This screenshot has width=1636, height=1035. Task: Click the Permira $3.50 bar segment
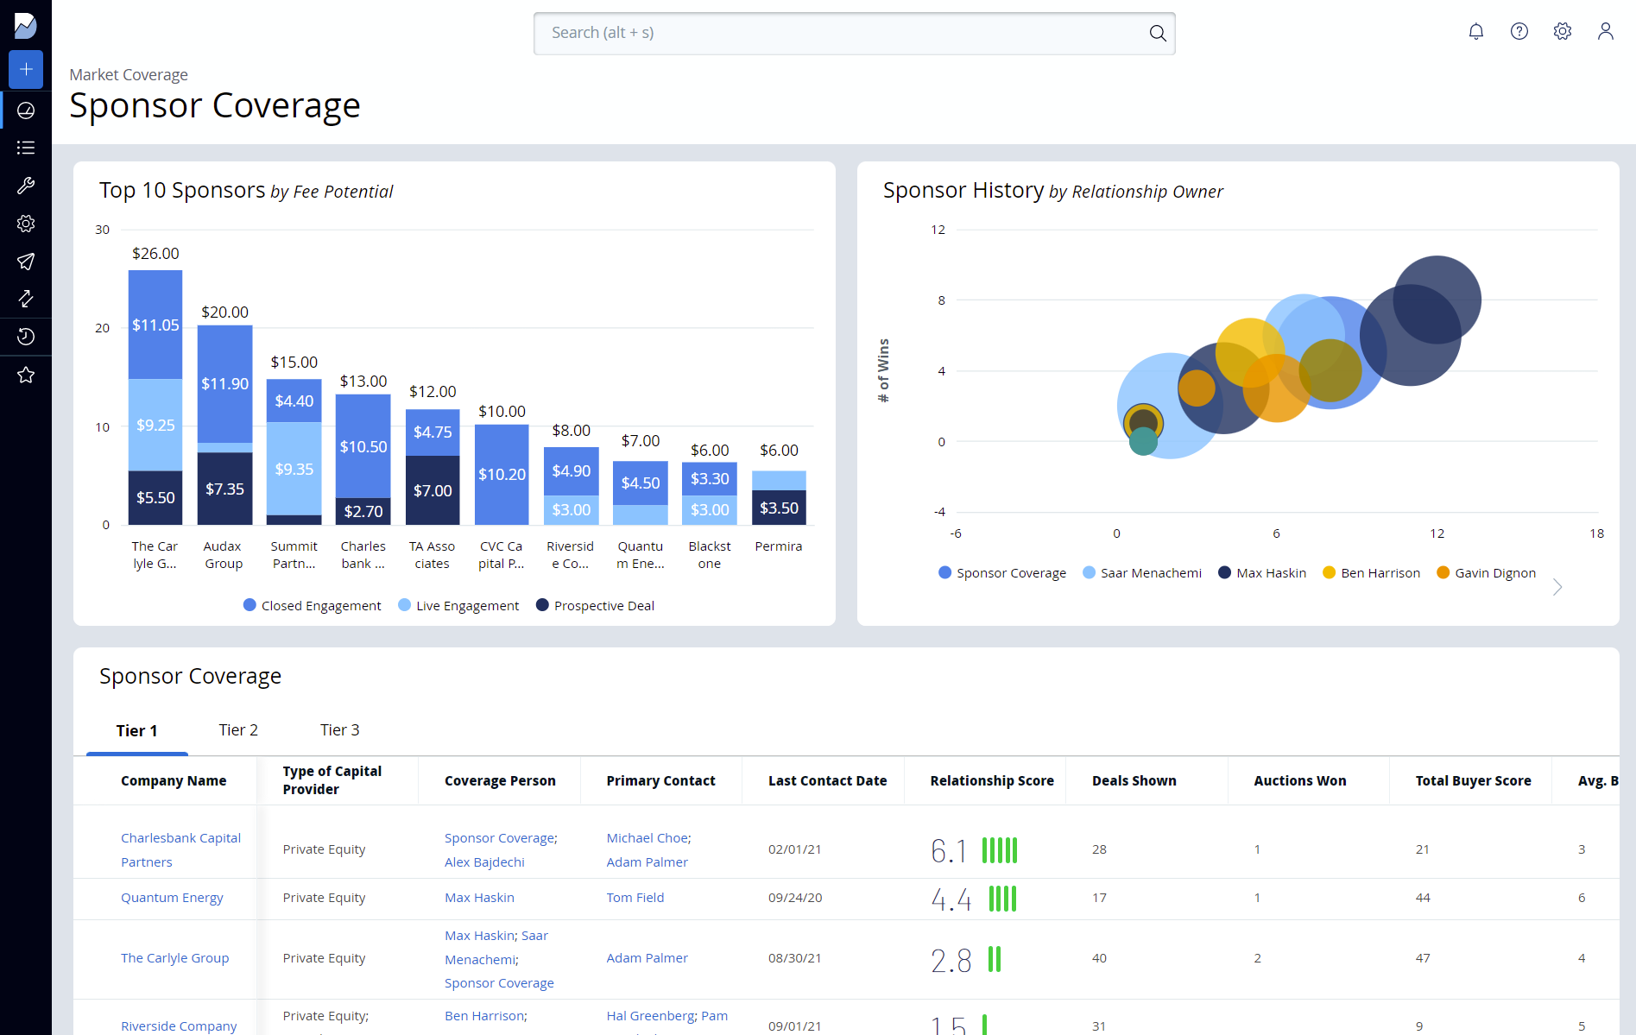[779, 508]
